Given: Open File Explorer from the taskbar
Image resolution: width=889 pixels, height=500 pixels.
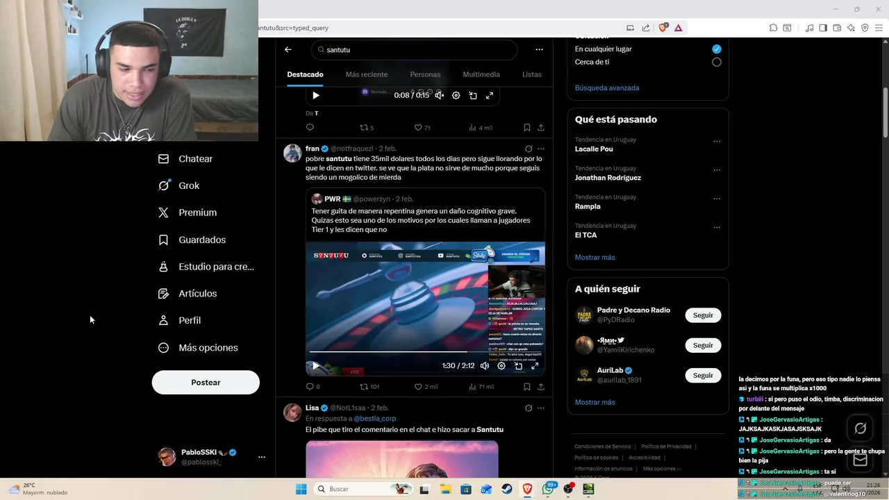Looking at the screenshot, I should (445, 489).
